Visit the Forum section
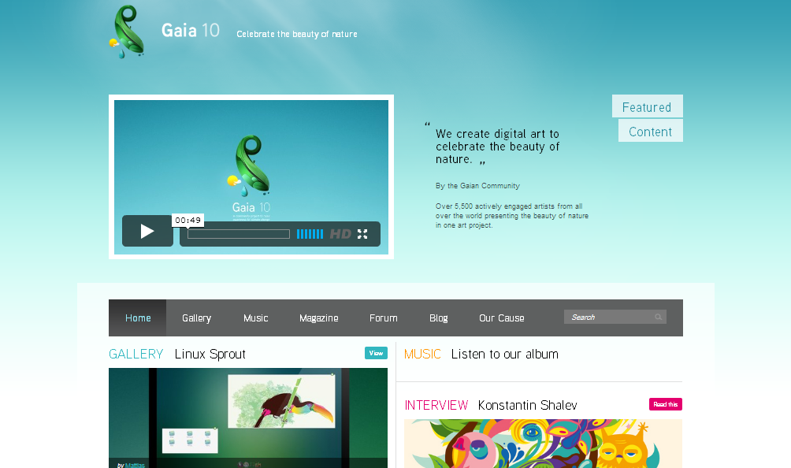 384,318
